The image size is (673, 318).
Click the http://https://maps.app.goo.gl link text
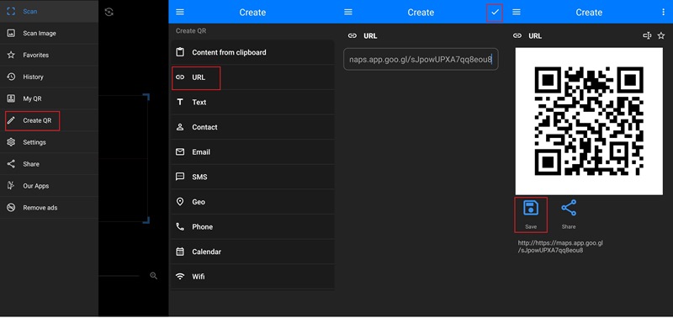click(560, 246)
